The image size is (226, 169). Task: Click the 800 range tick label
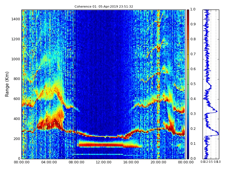pos(17,79)
